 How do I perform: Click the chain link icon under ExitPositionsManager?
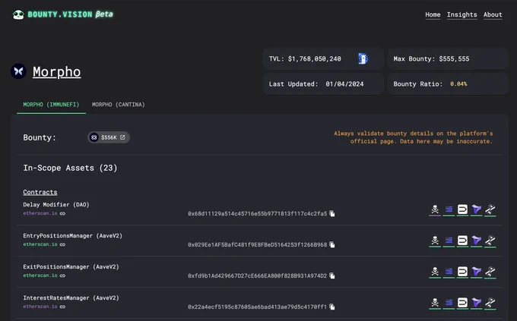coord(62,275)
